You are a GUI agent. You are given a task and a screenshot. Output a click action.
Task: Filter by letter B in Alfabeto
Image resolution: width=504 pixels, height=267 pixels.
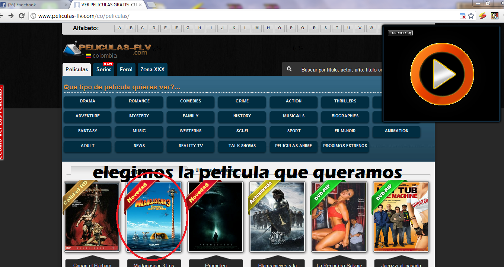coord(131,28)
